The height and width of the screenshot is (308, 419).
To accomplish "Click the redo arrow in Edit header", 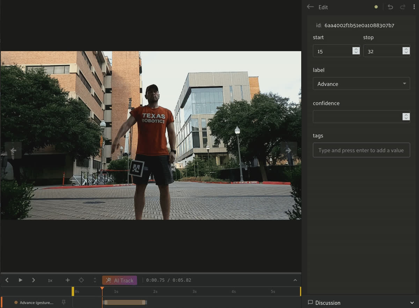I will click(x=403, y=7).
